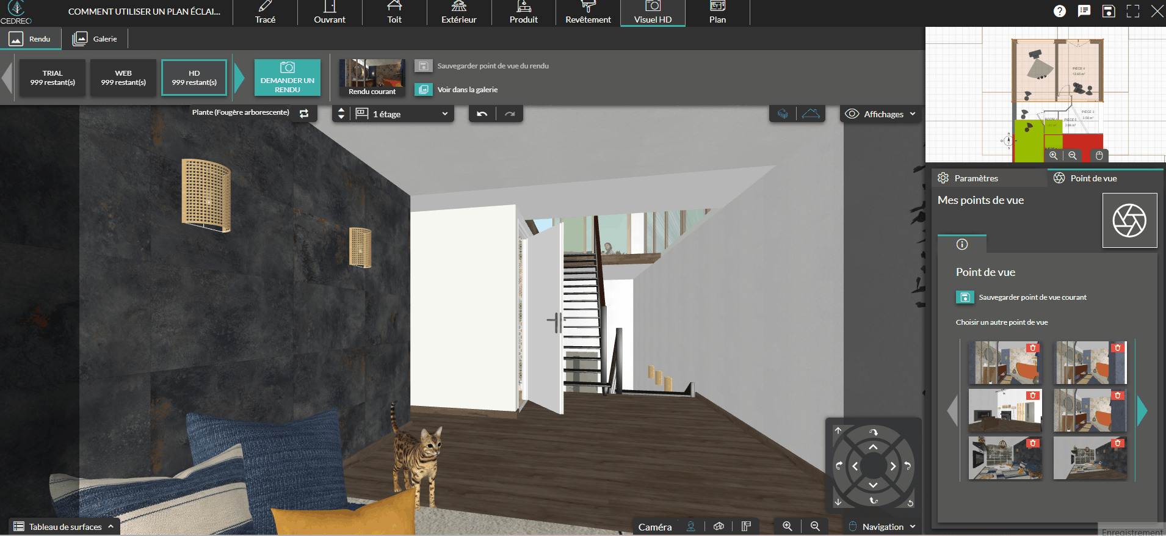
Task: Open the chat message icon
Action: 1084,11
